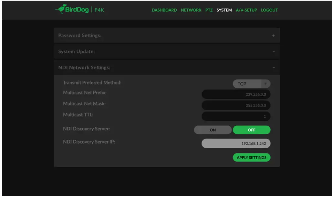The image size is (334, 197).
Task: Select the Multicast TTL value field
Action: coord(236,116)
